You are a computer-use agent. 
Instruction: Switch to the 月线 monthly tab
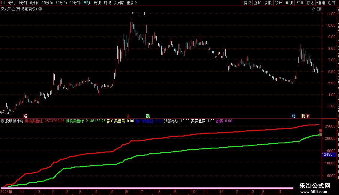(107, 3)
